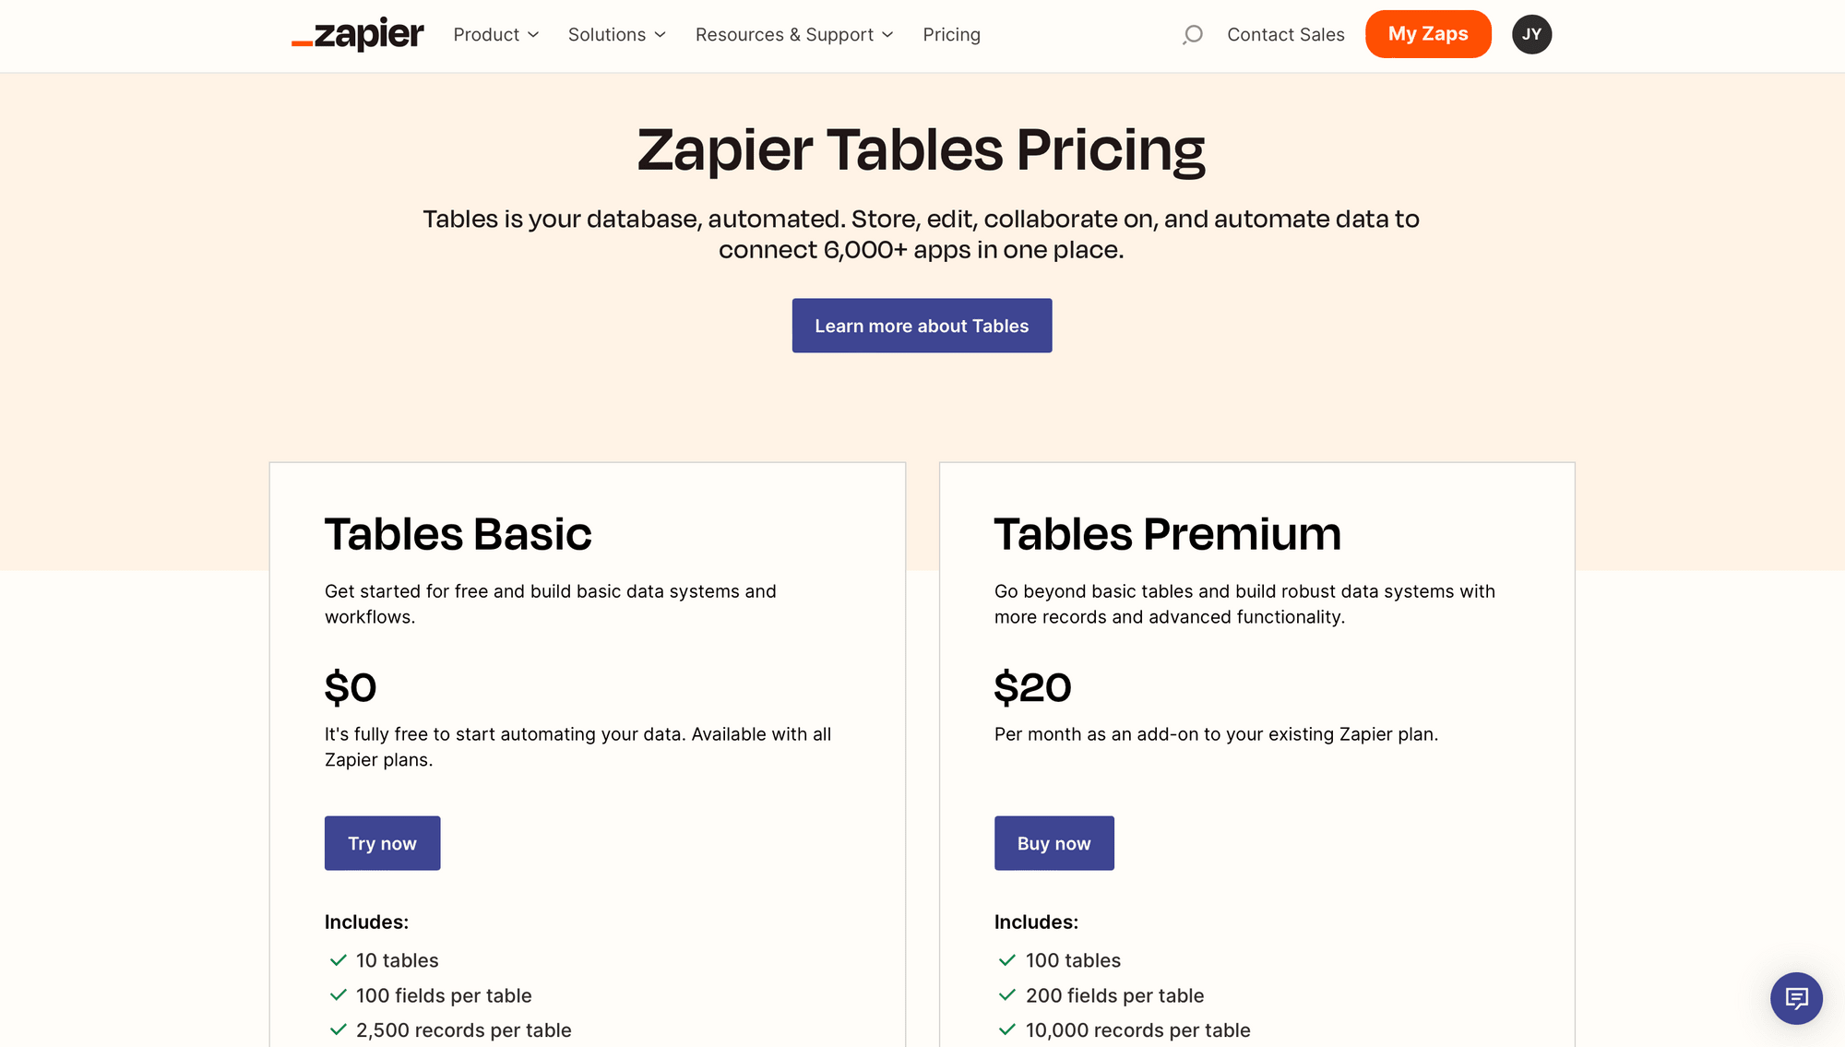Screen dimensions: 1845x1047
Task: Select the Pricing menu item
Action: 952,34
